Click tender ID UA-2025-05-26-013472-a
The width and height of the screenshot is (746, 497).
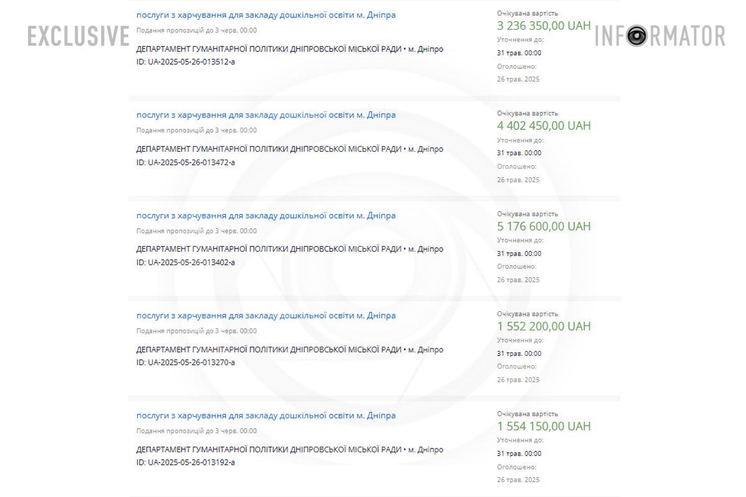coord(185,162)
